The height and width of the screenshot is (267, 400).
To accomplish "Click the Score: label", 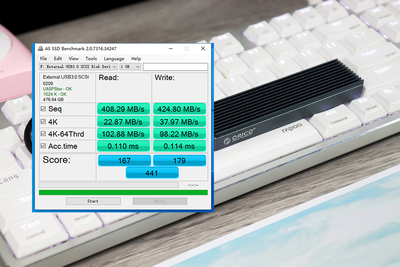I will click(56, 160).
